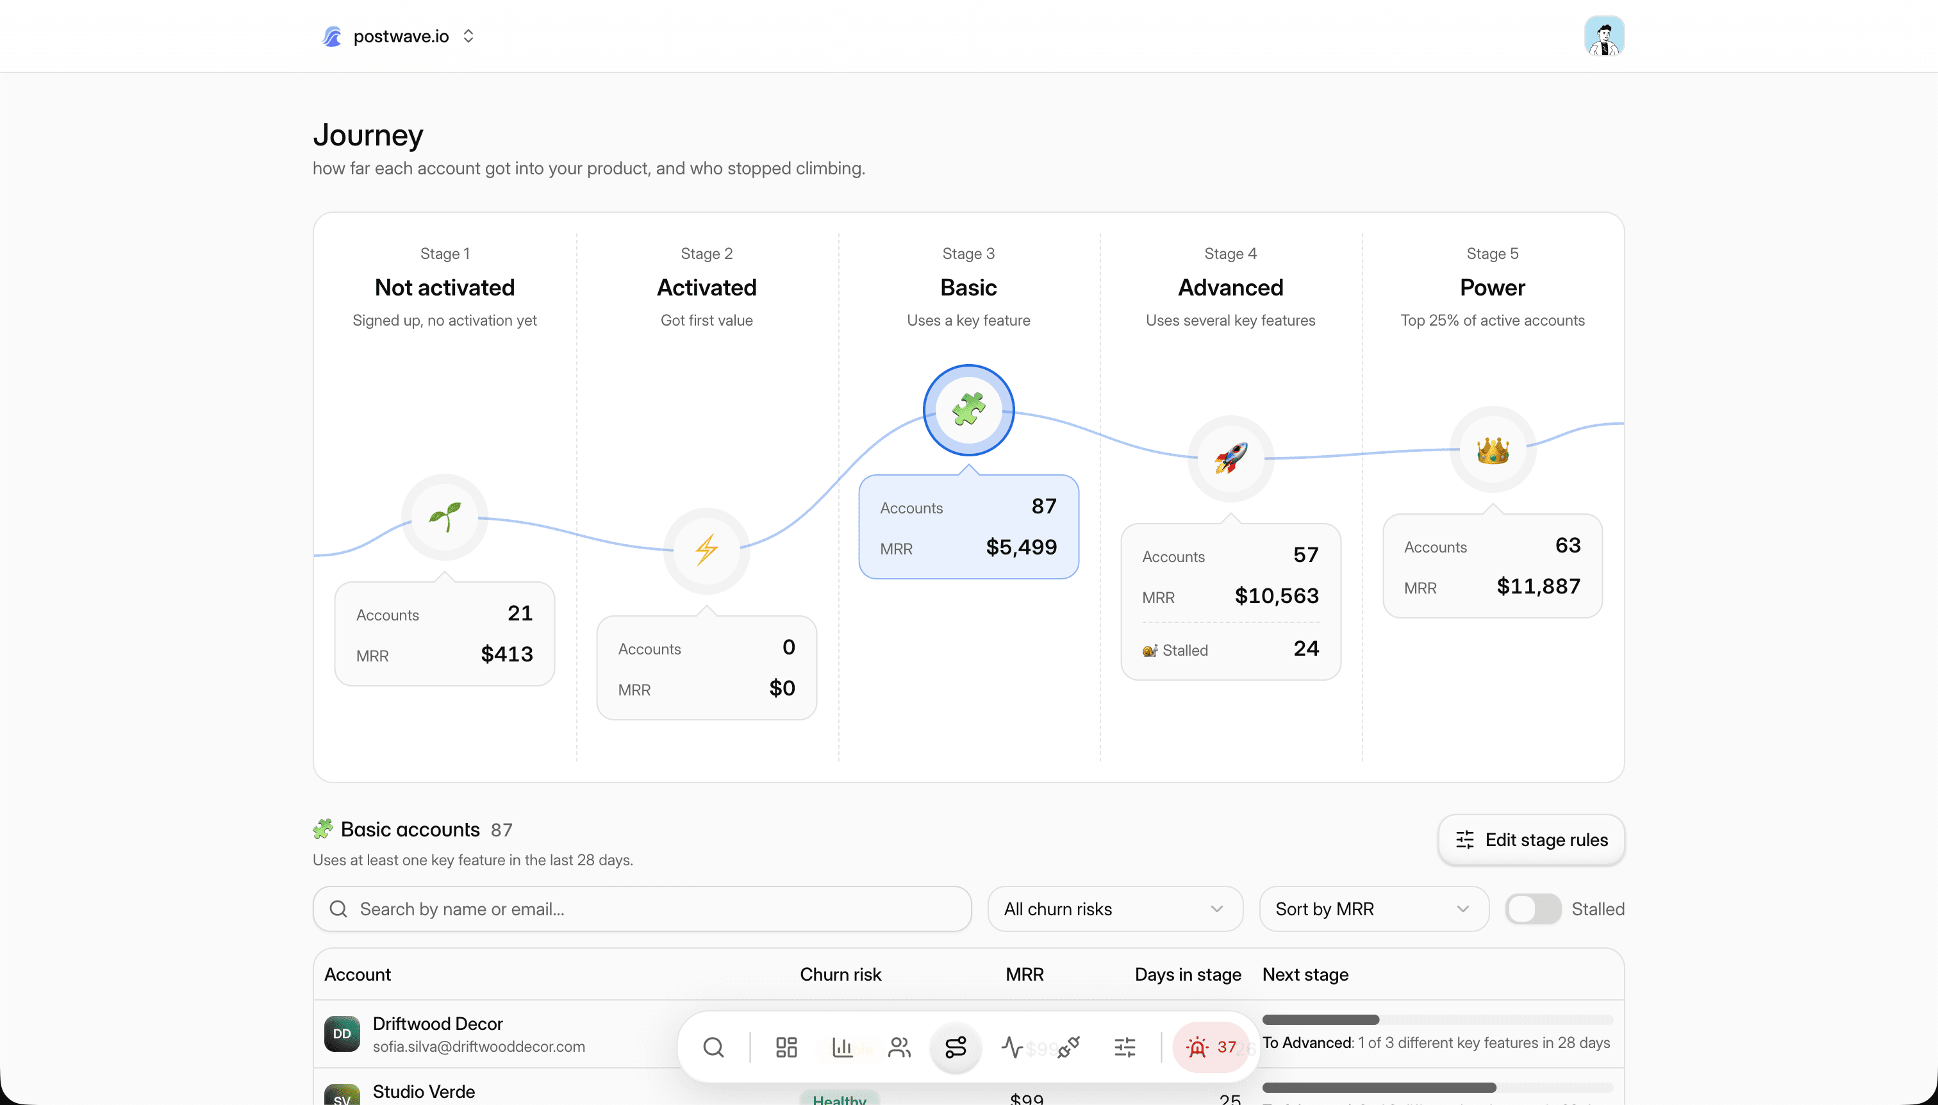Click the Basic accounts heading

coord(410,829)
